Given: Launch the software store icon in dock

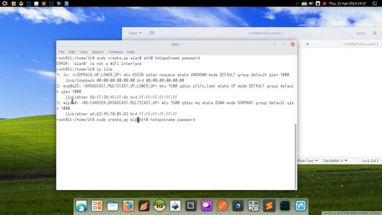Looking at the screenshot, I should click(81, 205).
